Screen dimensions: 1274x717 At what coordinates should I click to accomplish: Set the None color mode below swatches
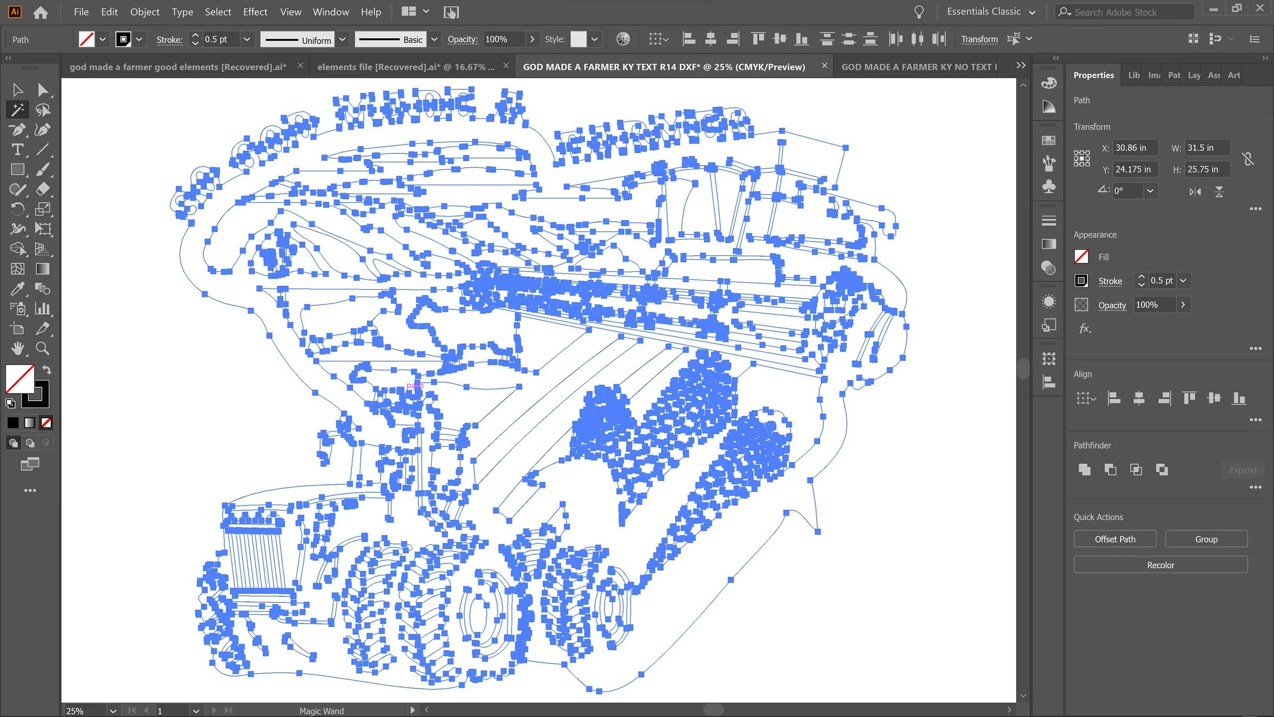coord(46,422)
